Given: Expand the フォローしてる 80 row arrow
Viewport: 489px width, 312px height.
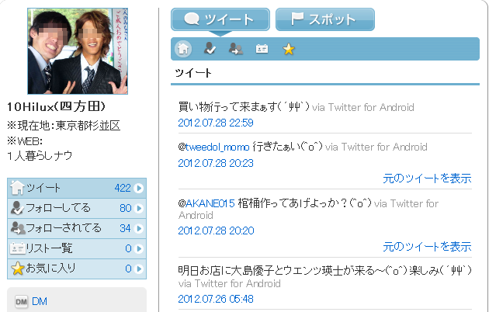Looking at the screenshot, I should [x=139, y=208].
